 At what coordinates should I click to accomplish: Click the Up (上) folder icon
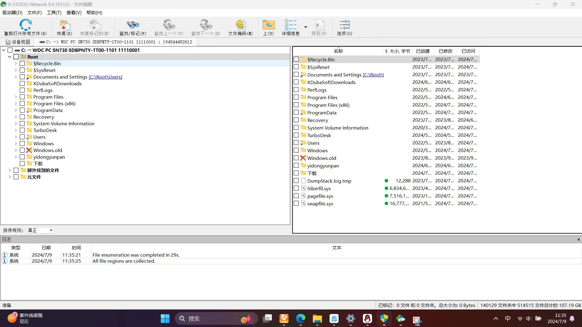click(x=268, y=25)
